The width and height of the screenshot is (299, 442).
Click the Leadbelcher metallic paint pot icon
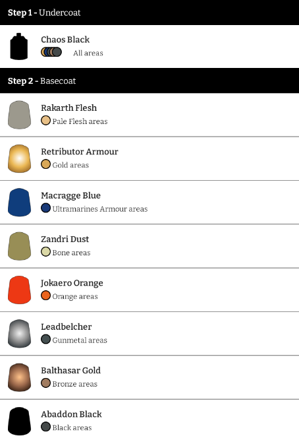[x=19, y=333]
